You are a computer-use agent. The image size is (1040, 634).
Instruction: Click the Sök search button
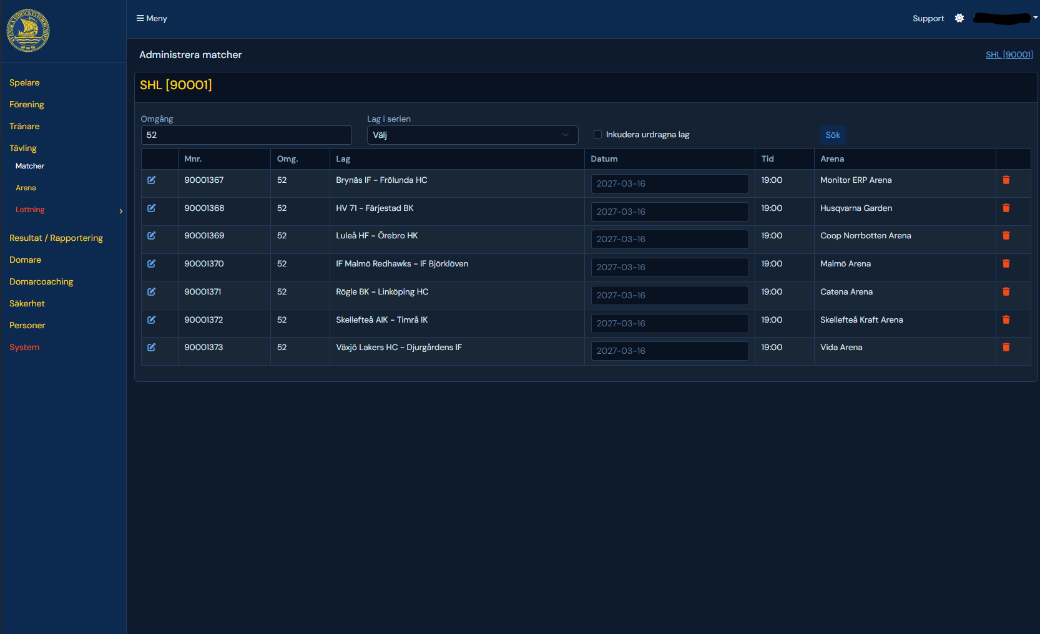click(833, 135)
